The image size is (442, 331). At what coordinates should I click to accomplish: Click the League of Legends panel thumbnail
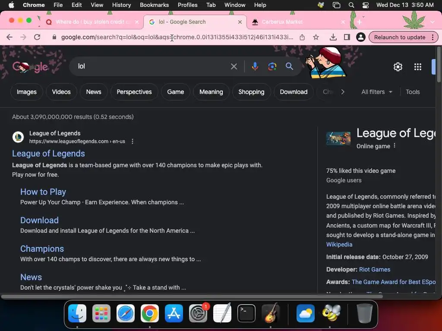(338, 138)
